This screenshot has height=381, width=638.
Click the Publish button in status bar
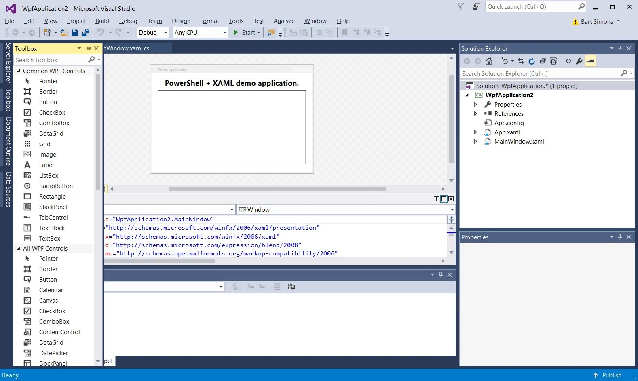[x=607, y=375]
